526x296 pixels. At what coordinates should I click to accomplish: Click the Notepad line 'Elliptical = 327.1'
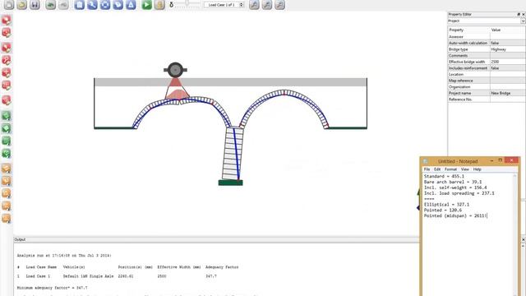coord(446,205)
